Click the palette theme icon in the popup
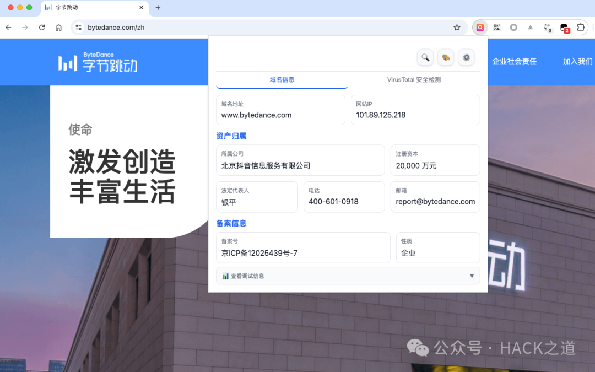 click(x=446, y=57)
